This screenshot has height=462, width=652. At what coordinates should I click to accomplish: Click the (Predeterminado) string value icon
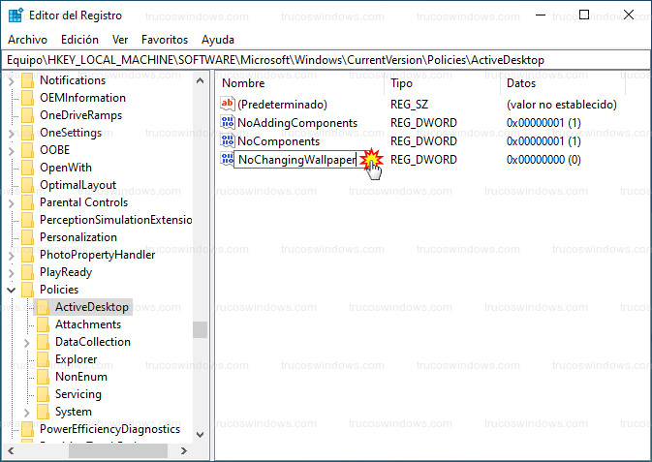click(x=228, y=105)
